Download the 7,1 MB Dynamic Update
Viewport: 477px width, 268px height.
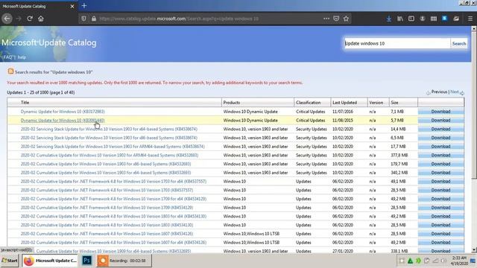pyautogui.click(x=440, y=112)
